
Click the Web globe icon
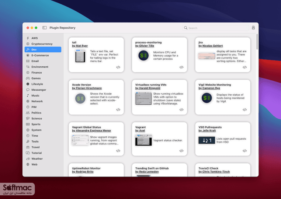coord(28,164)
